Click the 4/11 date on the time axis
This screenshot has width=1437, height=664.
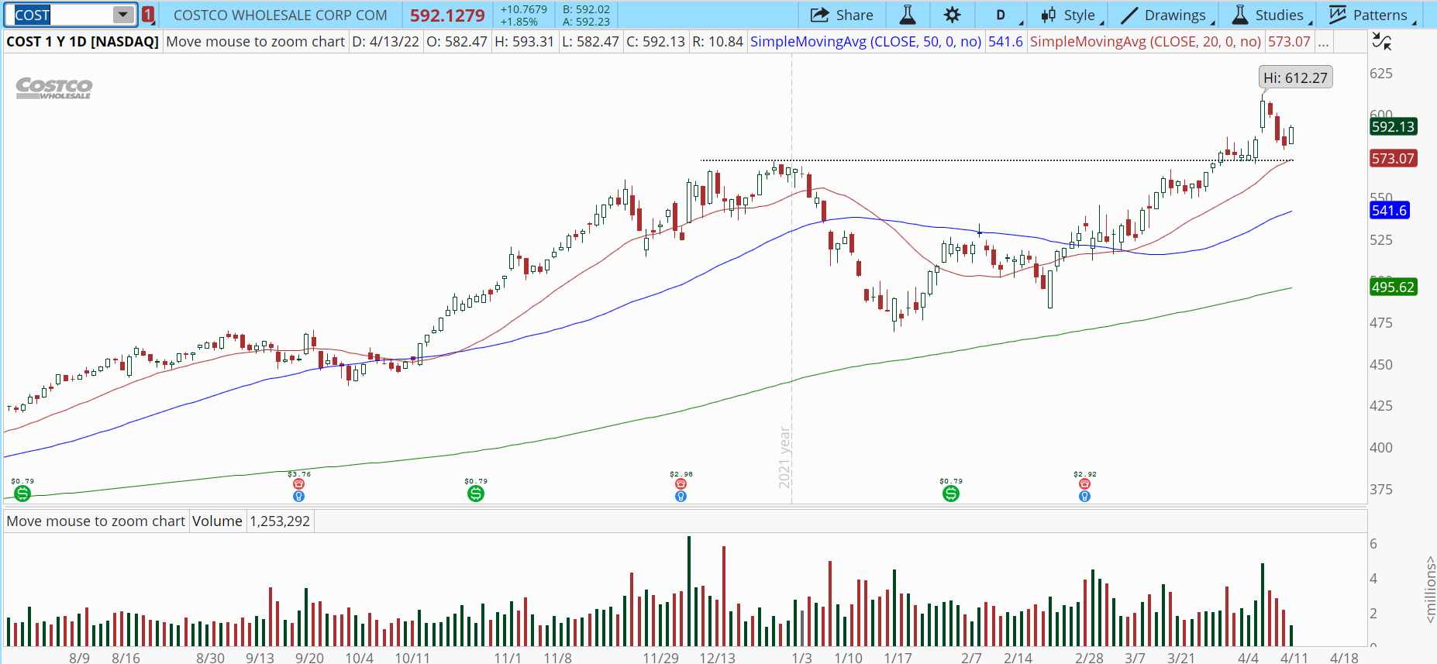[1294, 658]
